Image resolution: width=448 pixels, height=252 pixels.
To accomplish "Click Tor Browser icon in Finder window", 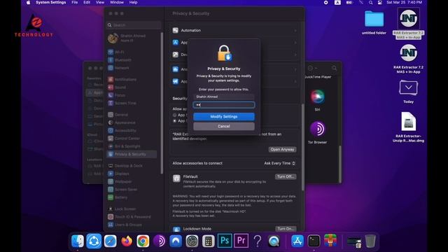I will pos(317,129).
